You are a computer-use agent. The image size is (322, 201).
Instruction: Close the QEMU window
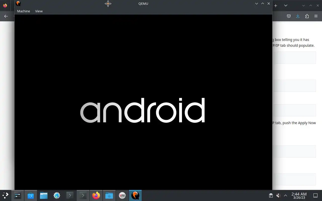point(269,4)
